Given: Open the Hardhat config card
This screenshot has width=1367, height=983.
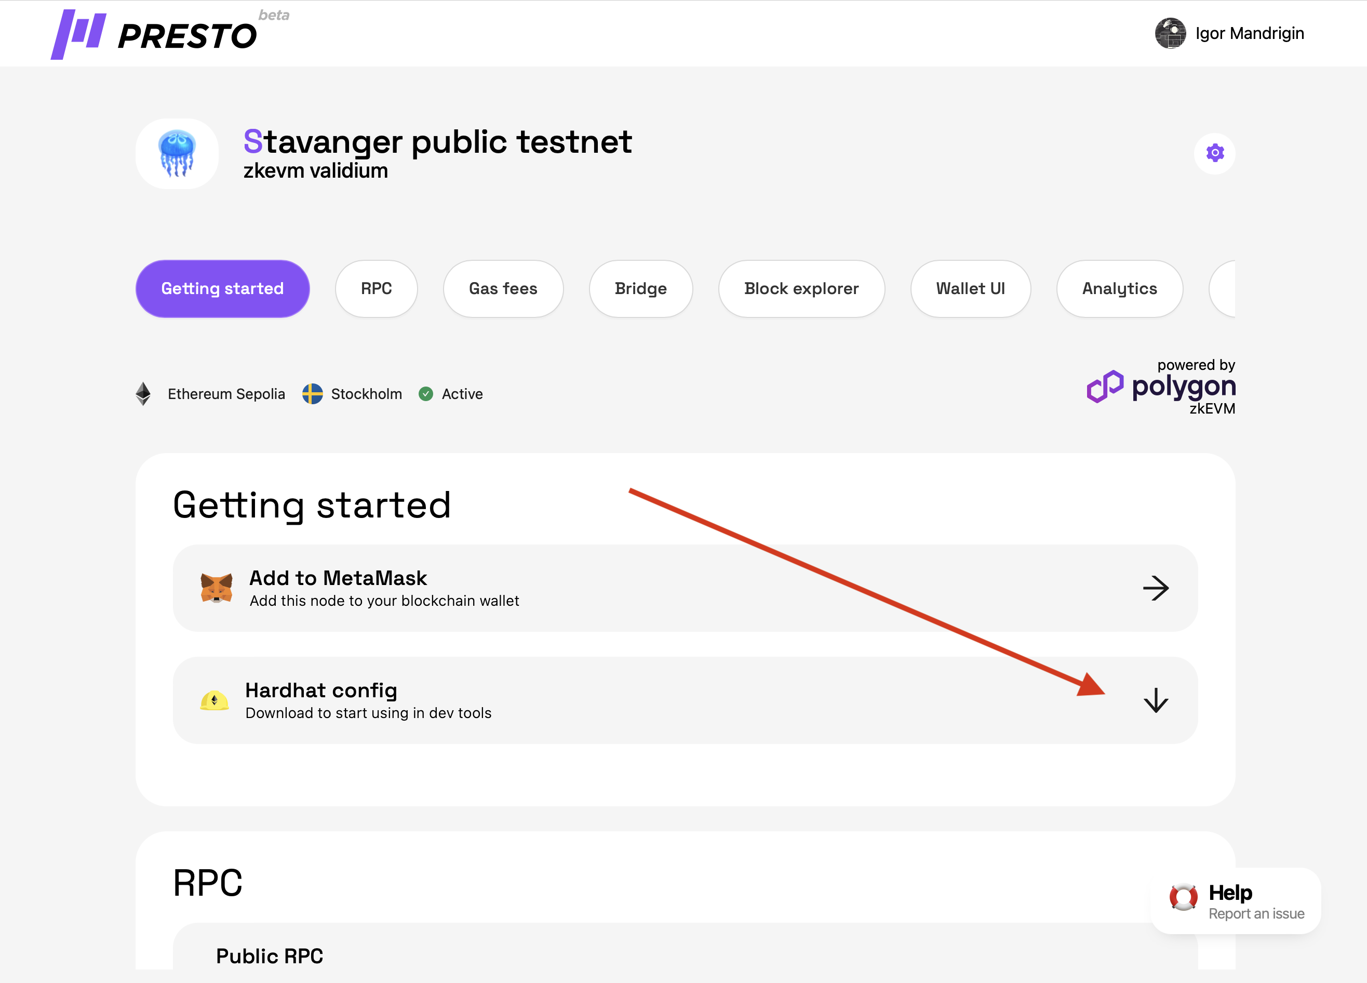Looking at the screenshot, I should click(685, 700).
